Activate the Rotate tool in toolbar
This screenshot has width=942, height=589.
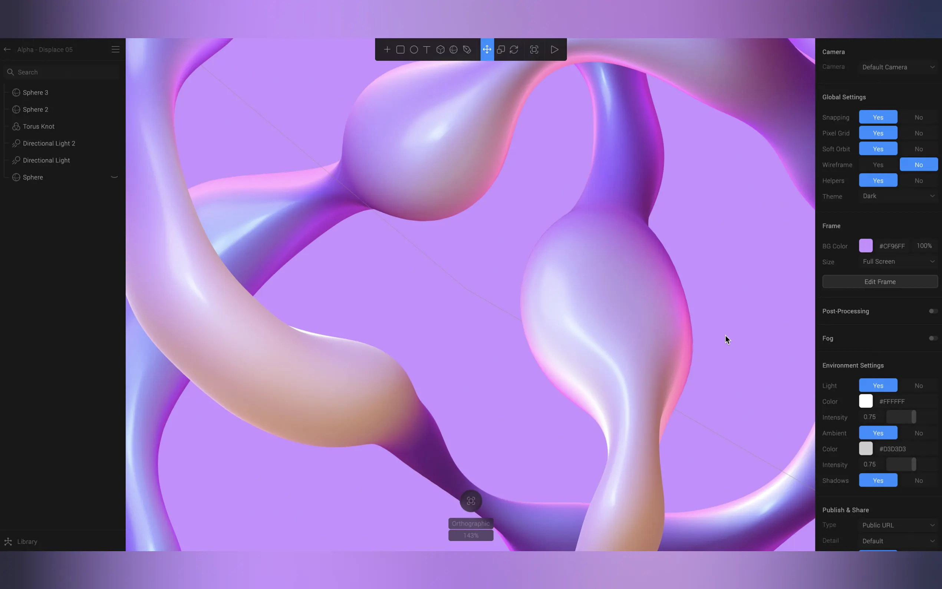(514, 49)
